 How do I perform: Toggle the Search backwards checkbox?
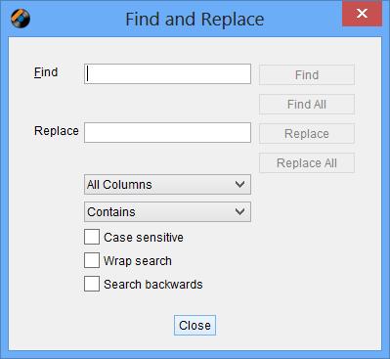point(92,284)
